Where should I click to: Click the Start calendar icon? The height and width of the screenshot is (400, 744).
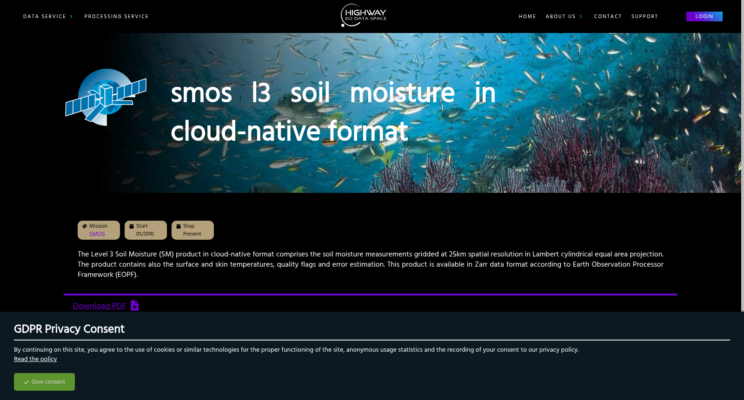(132, 226)
